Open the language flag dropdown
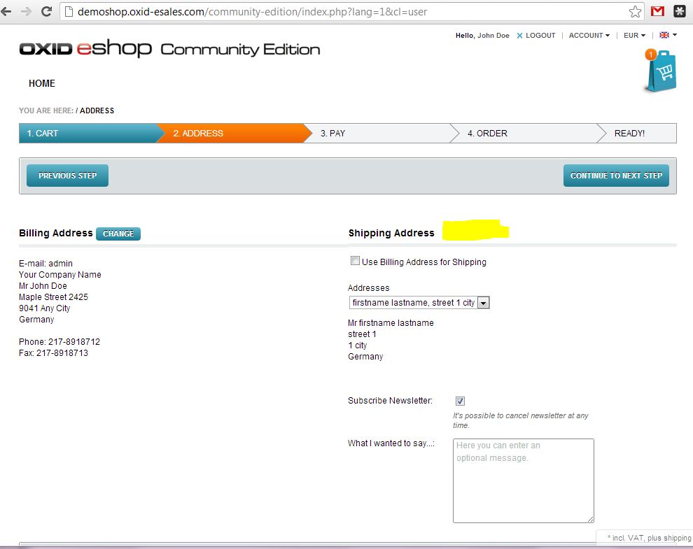 pyautogui.click(x=668, y=35)
